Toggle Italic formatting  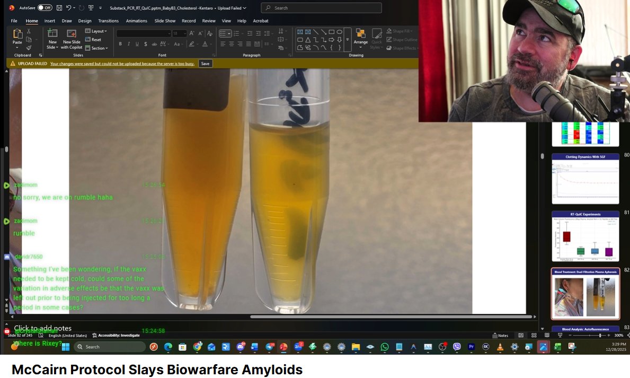[x=129, y=44]
